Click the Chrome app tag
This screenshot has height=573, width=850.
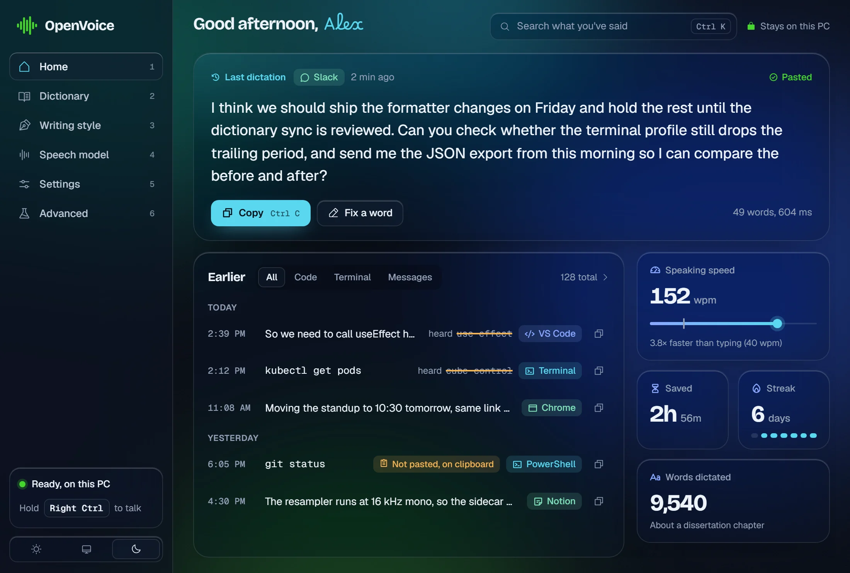point(552,408)
